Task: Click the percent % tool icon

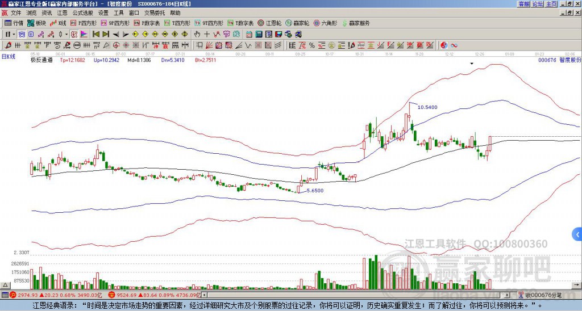Action: 312,45
